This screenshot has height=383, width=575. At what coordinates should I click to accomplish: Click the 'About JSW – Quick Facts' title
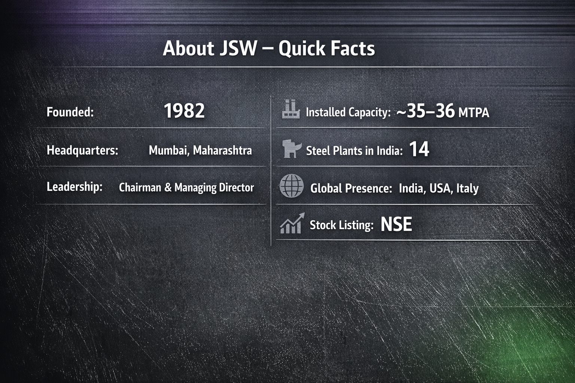click(268, 49)
